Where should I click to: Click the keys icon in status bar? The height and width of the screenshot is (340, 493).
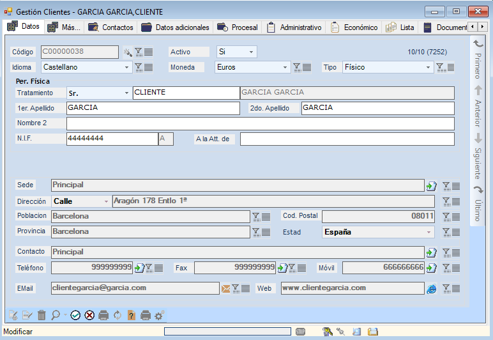[328, 332]
